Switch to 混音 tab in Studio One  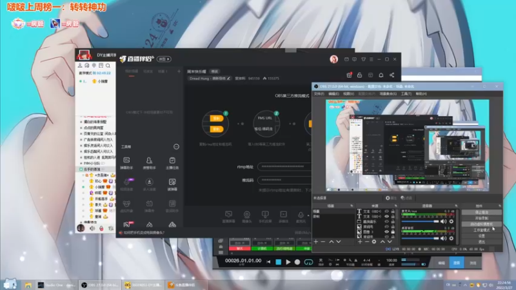click(x=457, y=263)
